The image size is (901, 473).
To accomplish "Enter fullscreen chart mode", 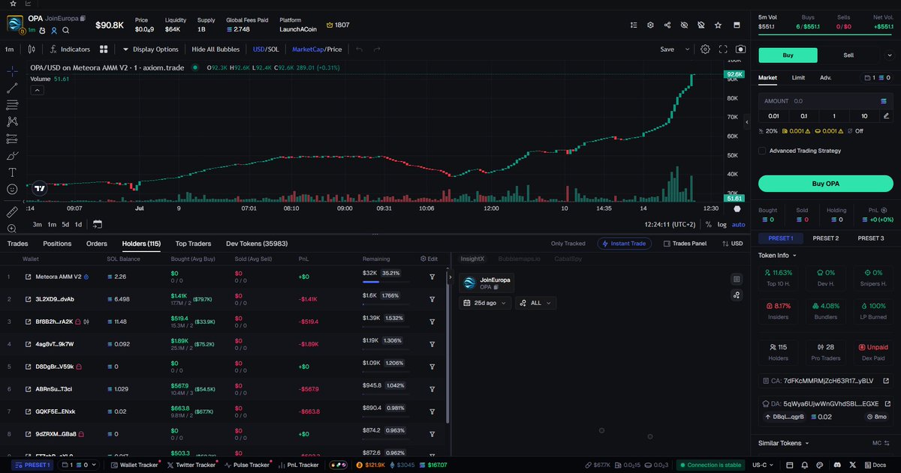I will pyautogui.click(x=723, y=49).
